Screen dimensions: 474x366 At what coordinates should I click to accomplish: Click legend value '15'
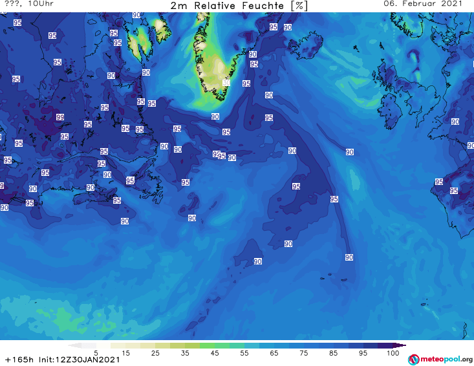click(x=125, y=353)
